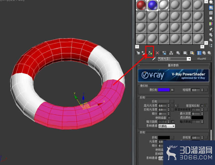
Task: Toggle the checkered background icon in side toolbar
Action: coord(211,13)
